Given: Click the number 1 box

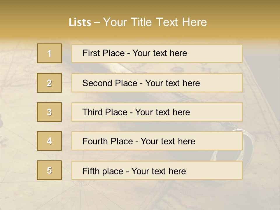Looking at the screenshot, I should pos(50,53).
